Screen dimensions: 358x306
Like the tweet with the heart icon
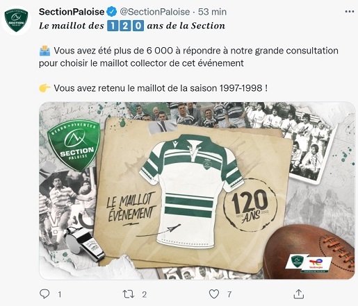214,294
